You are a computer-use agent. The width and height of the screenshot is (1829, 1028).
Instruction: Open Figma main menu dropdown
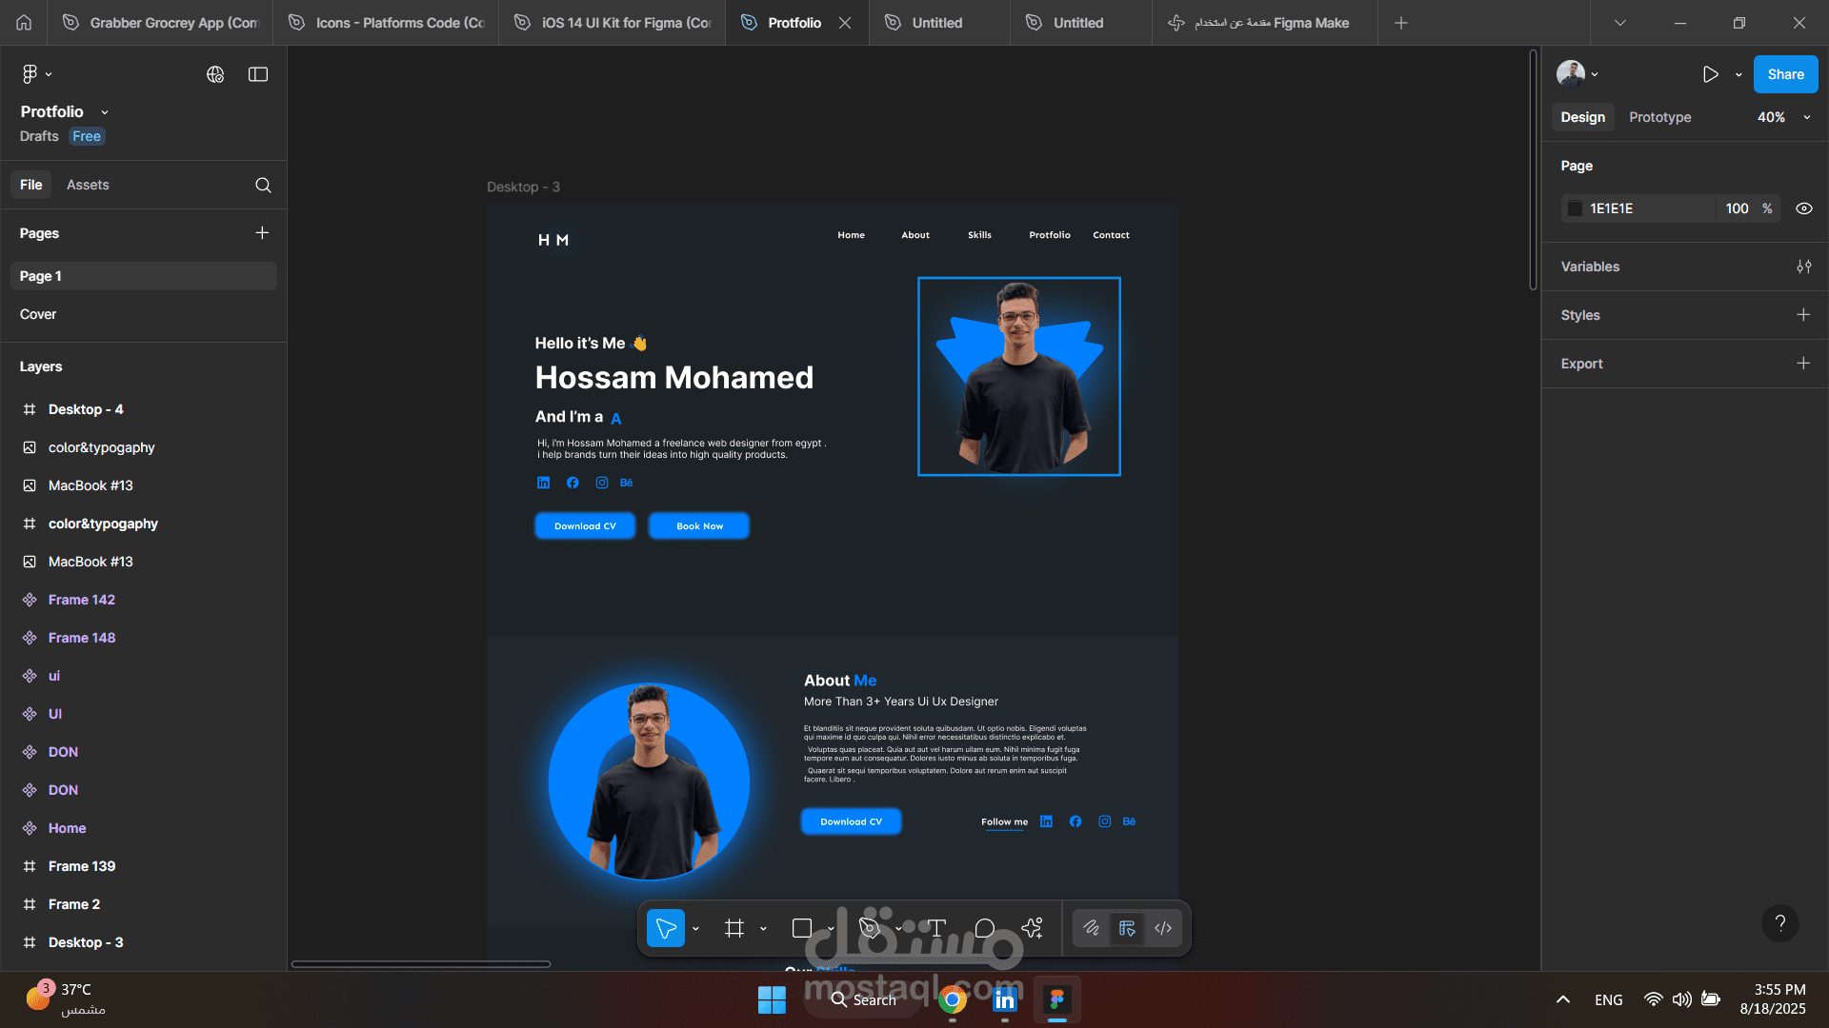click(35, 74)
